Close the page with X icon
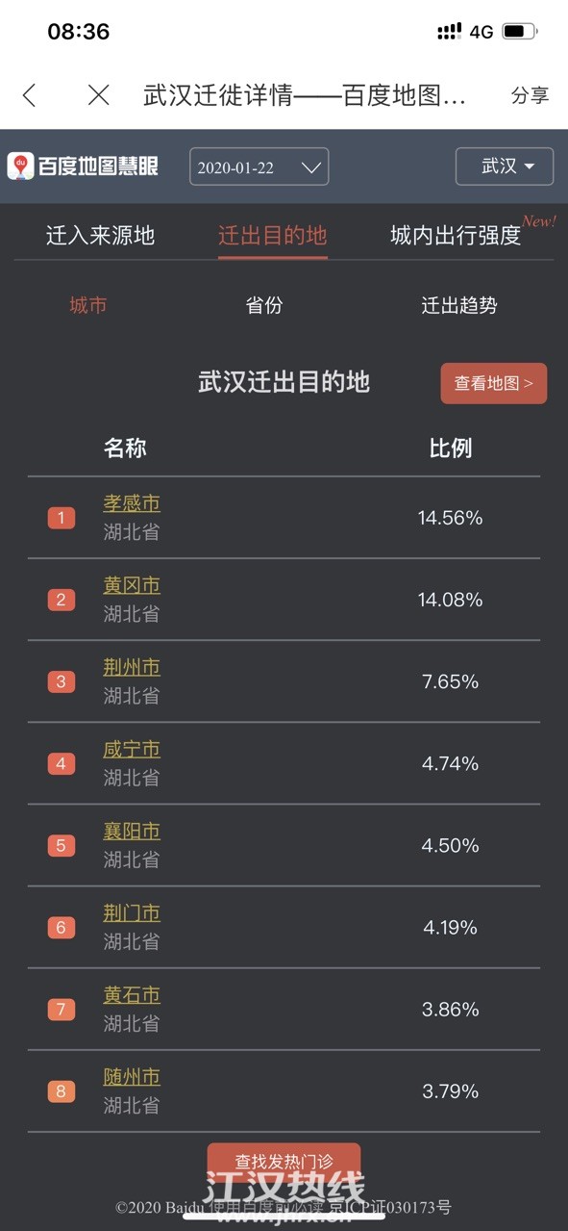 pos(98,94)
